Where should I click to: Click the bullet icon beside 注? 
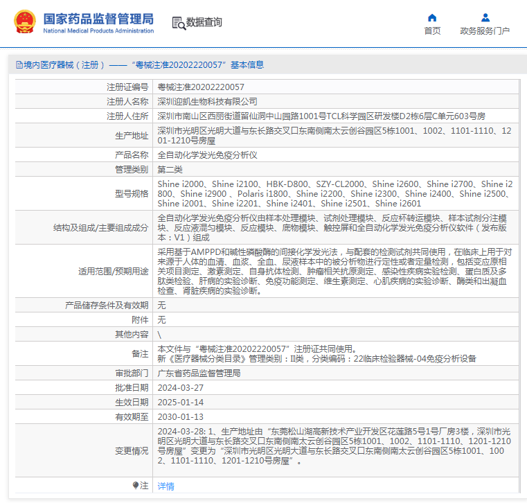point(136,485)
